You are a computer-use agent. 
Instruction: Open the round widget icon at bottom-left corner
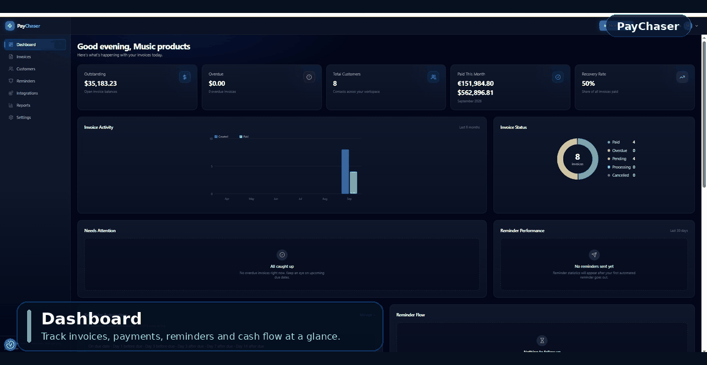point(10,344)
